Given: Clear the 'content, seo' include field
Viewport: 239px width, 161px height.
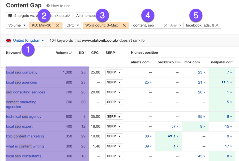Looking at the screenshot, I should click(x=165, y=25).
